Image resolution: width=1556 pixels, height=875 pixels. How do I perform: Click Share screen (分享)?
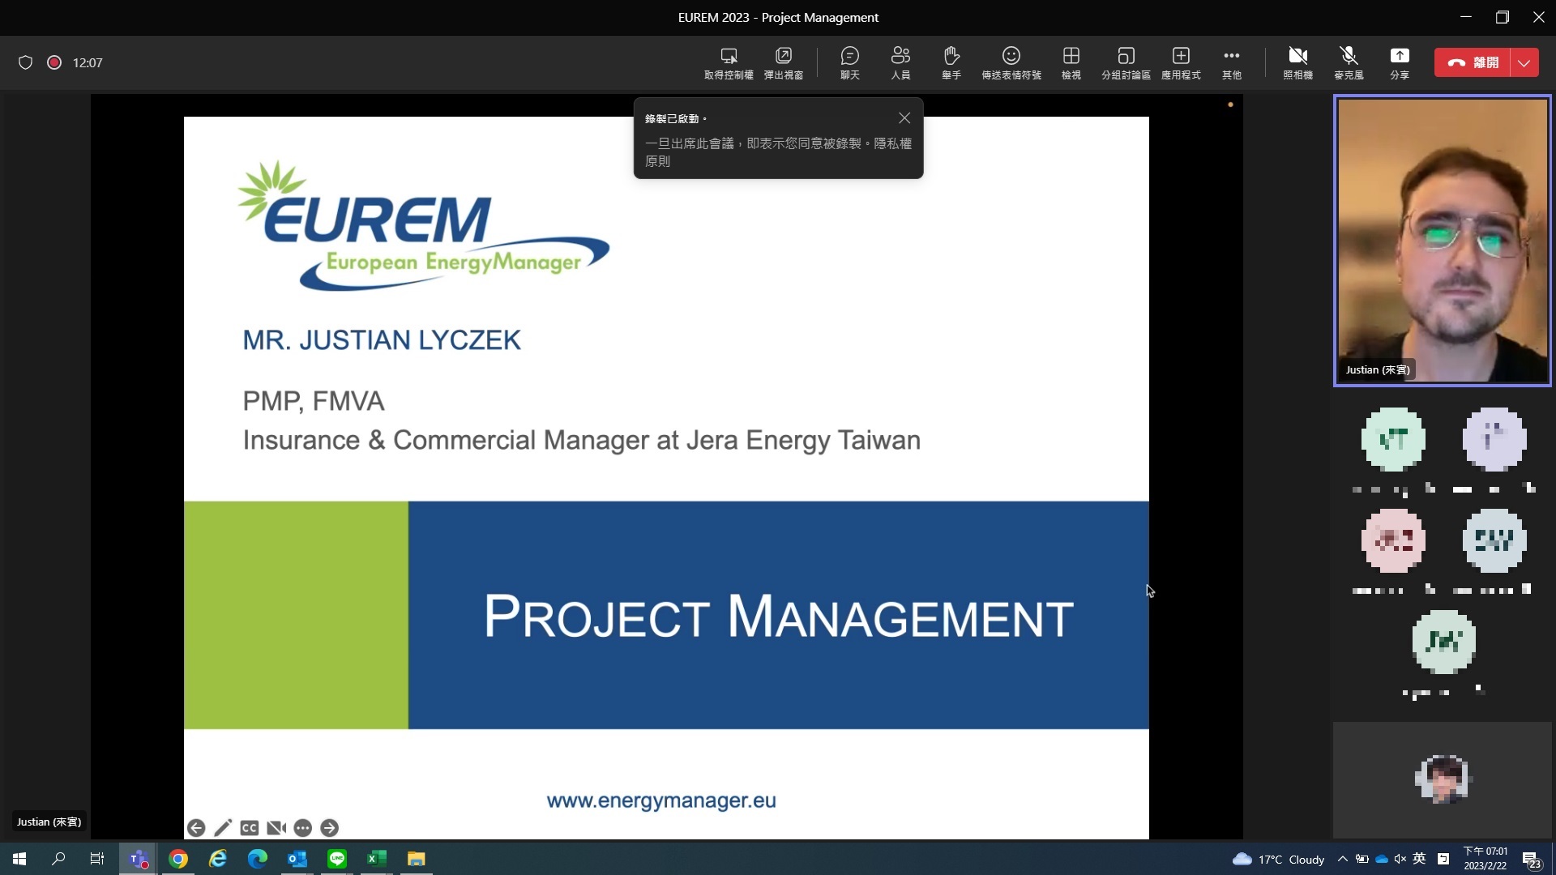pyautogui.click(x=1399, y=62)
